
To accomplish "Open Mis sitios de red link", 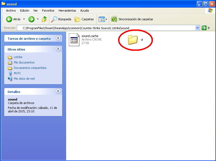I will click(x=24, y=79).
